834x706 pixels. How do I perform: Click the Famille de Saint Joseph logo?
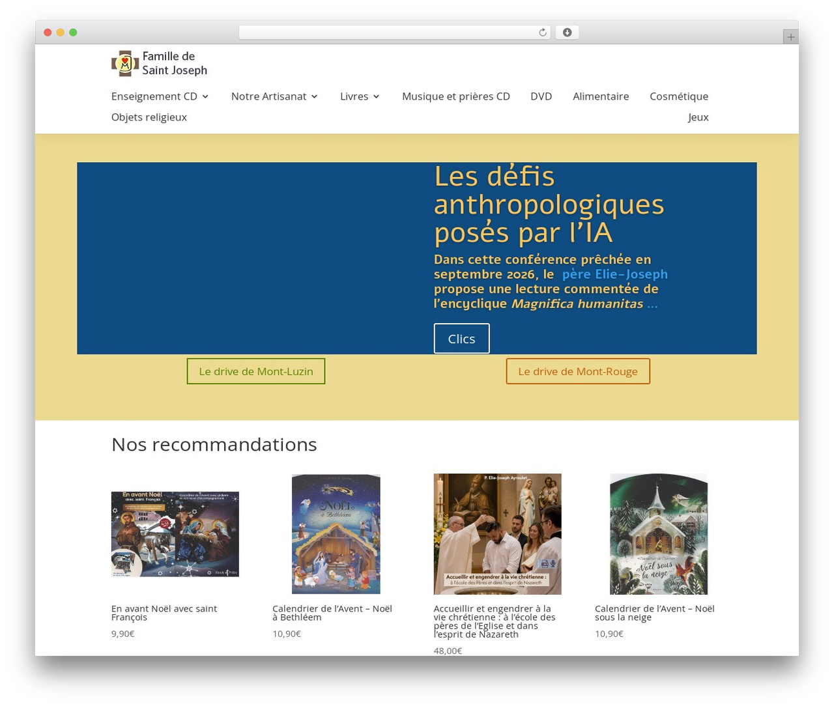pos(160,63)
